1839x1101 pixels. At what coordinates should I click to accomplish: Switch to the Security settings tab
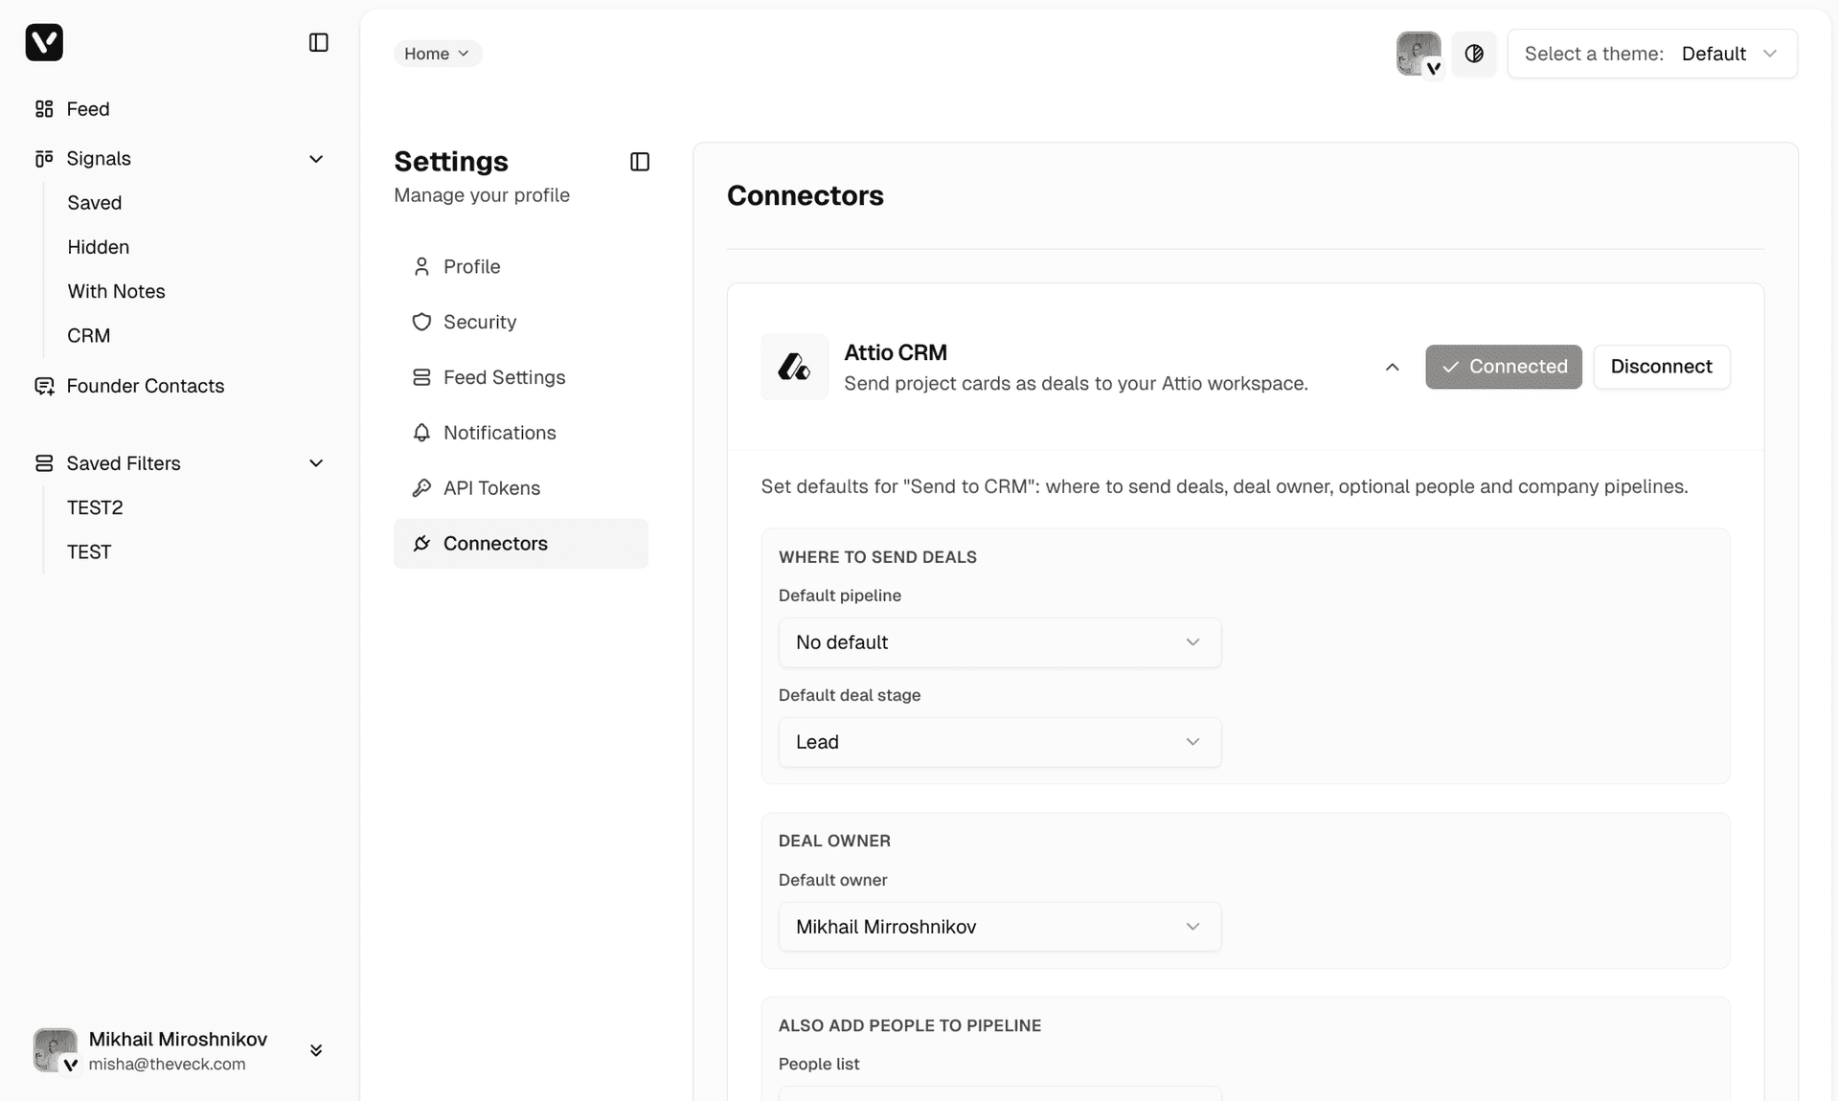point(479,322)
